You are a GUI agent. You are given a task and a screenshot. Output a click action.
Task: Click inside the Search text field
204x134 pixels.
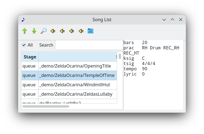pos(89,45)
